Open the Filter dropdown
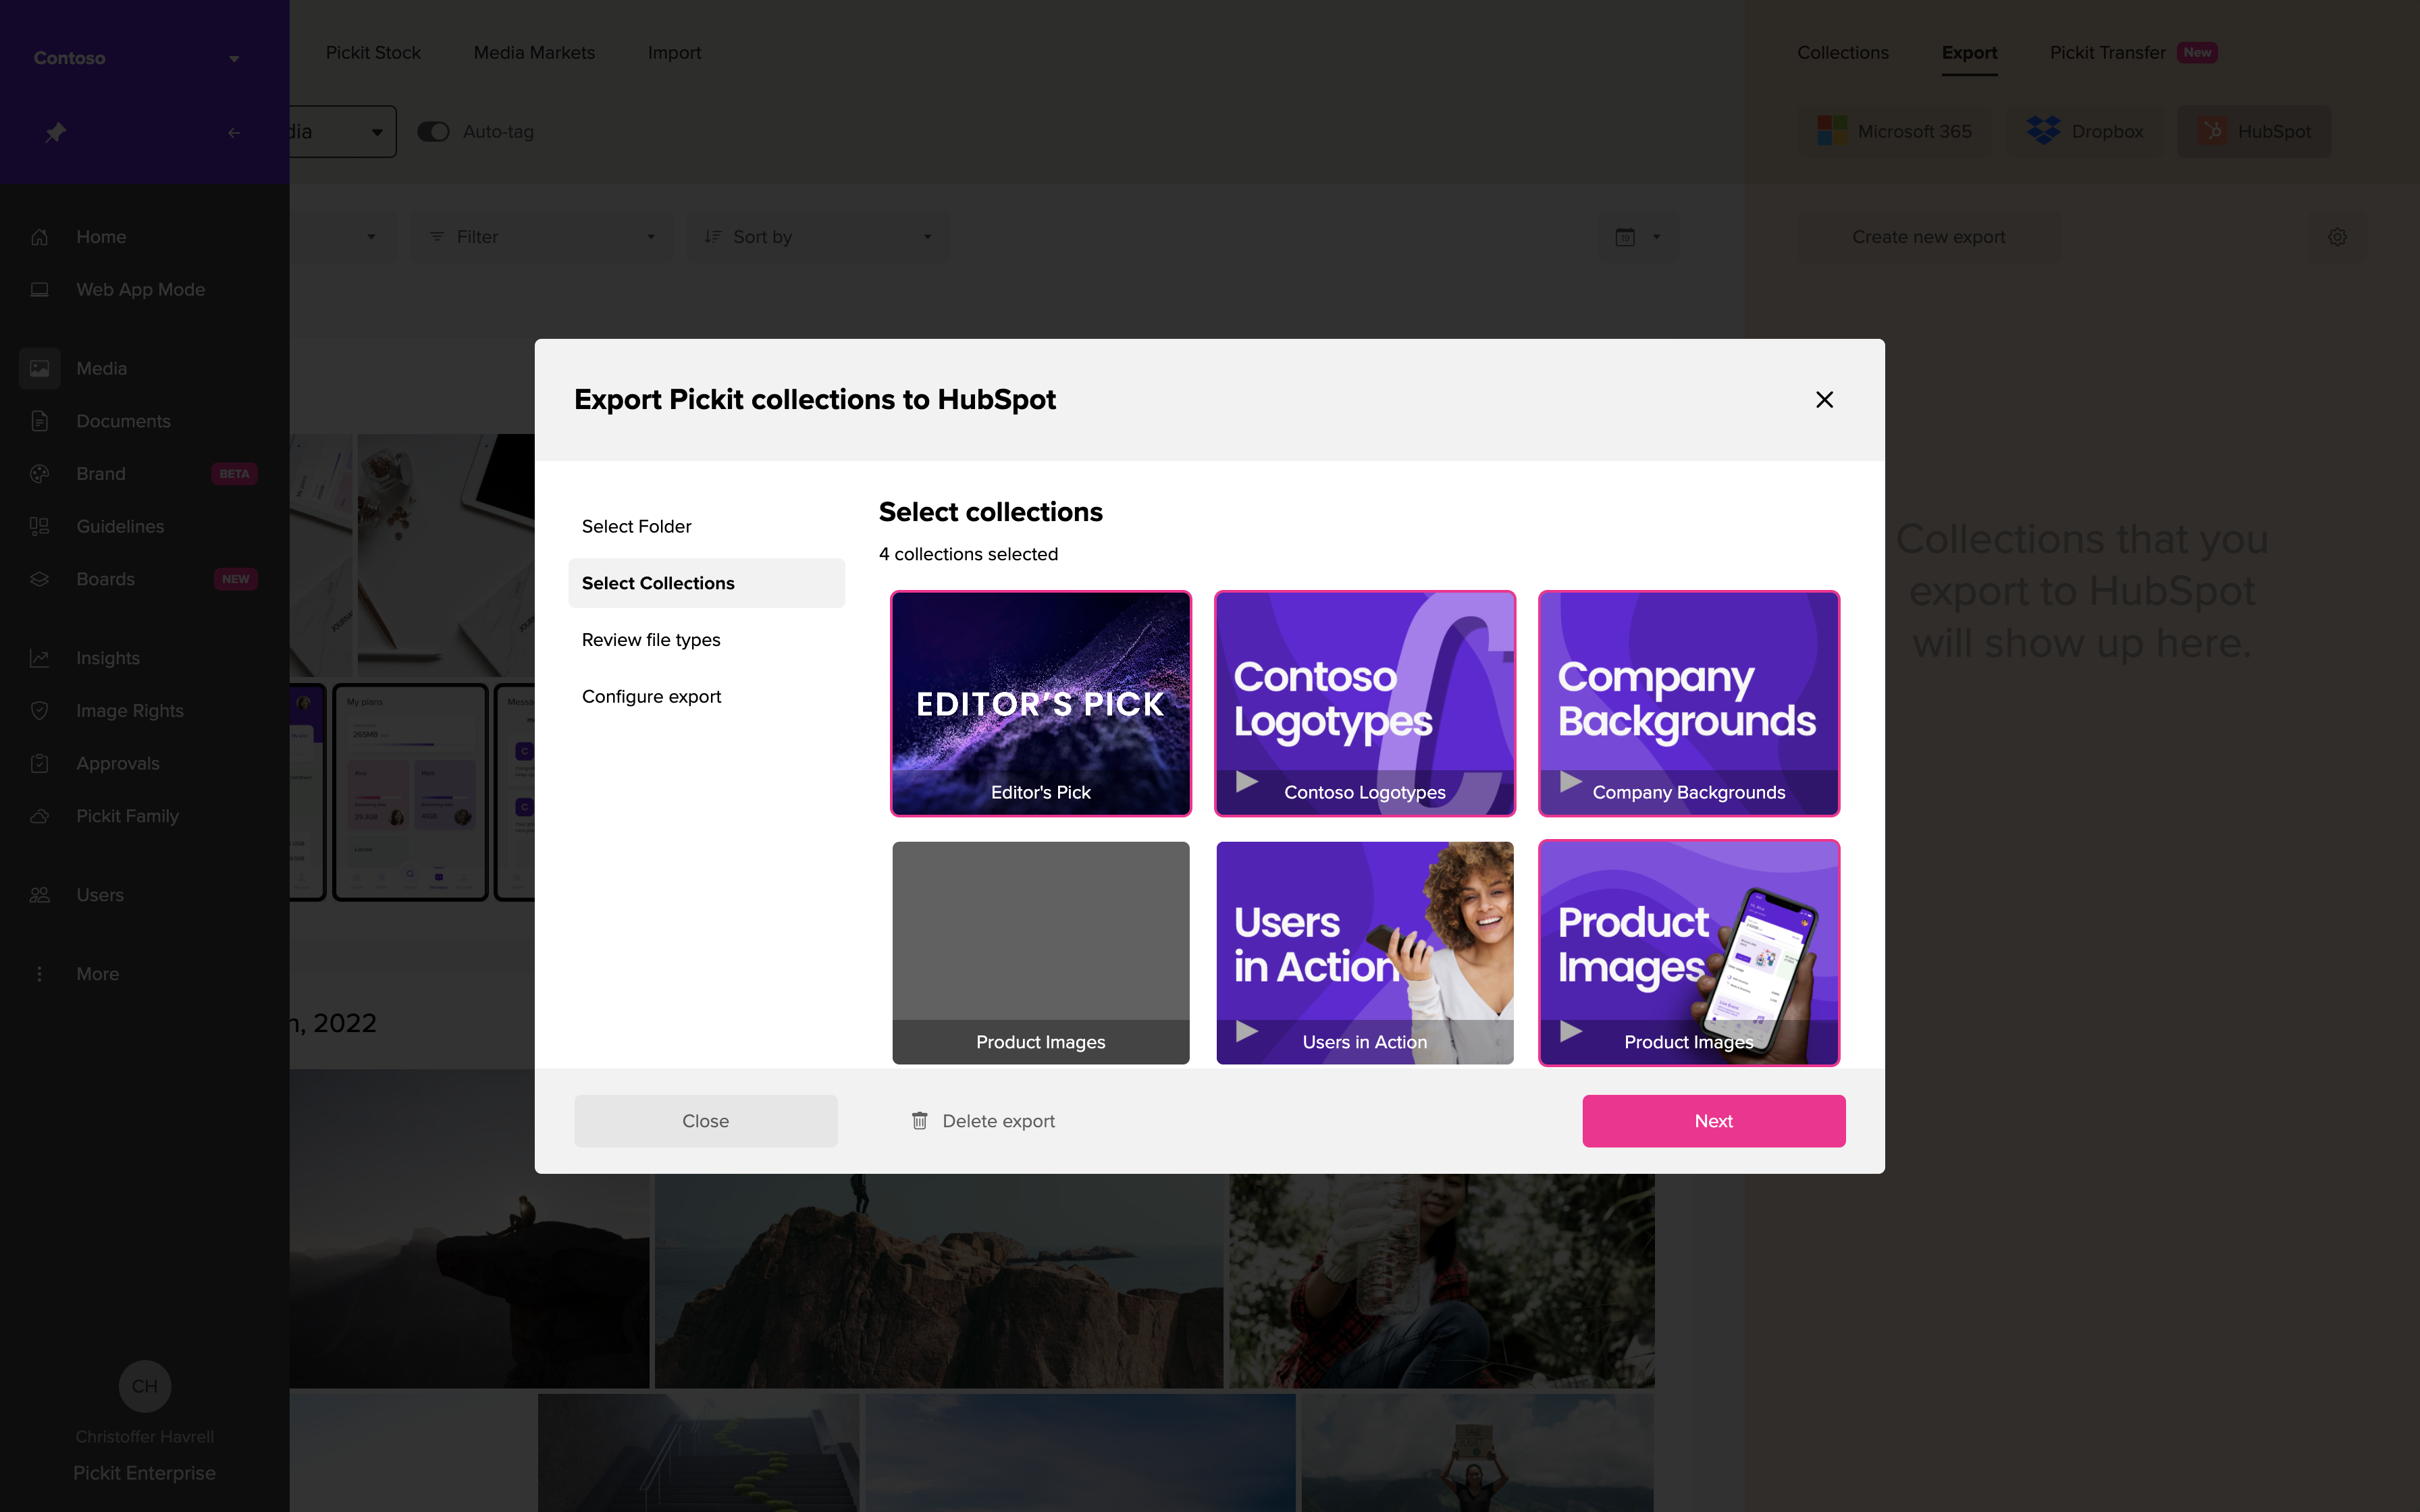Screen dimensions: 2420x1512 click(x=542, y=237)
